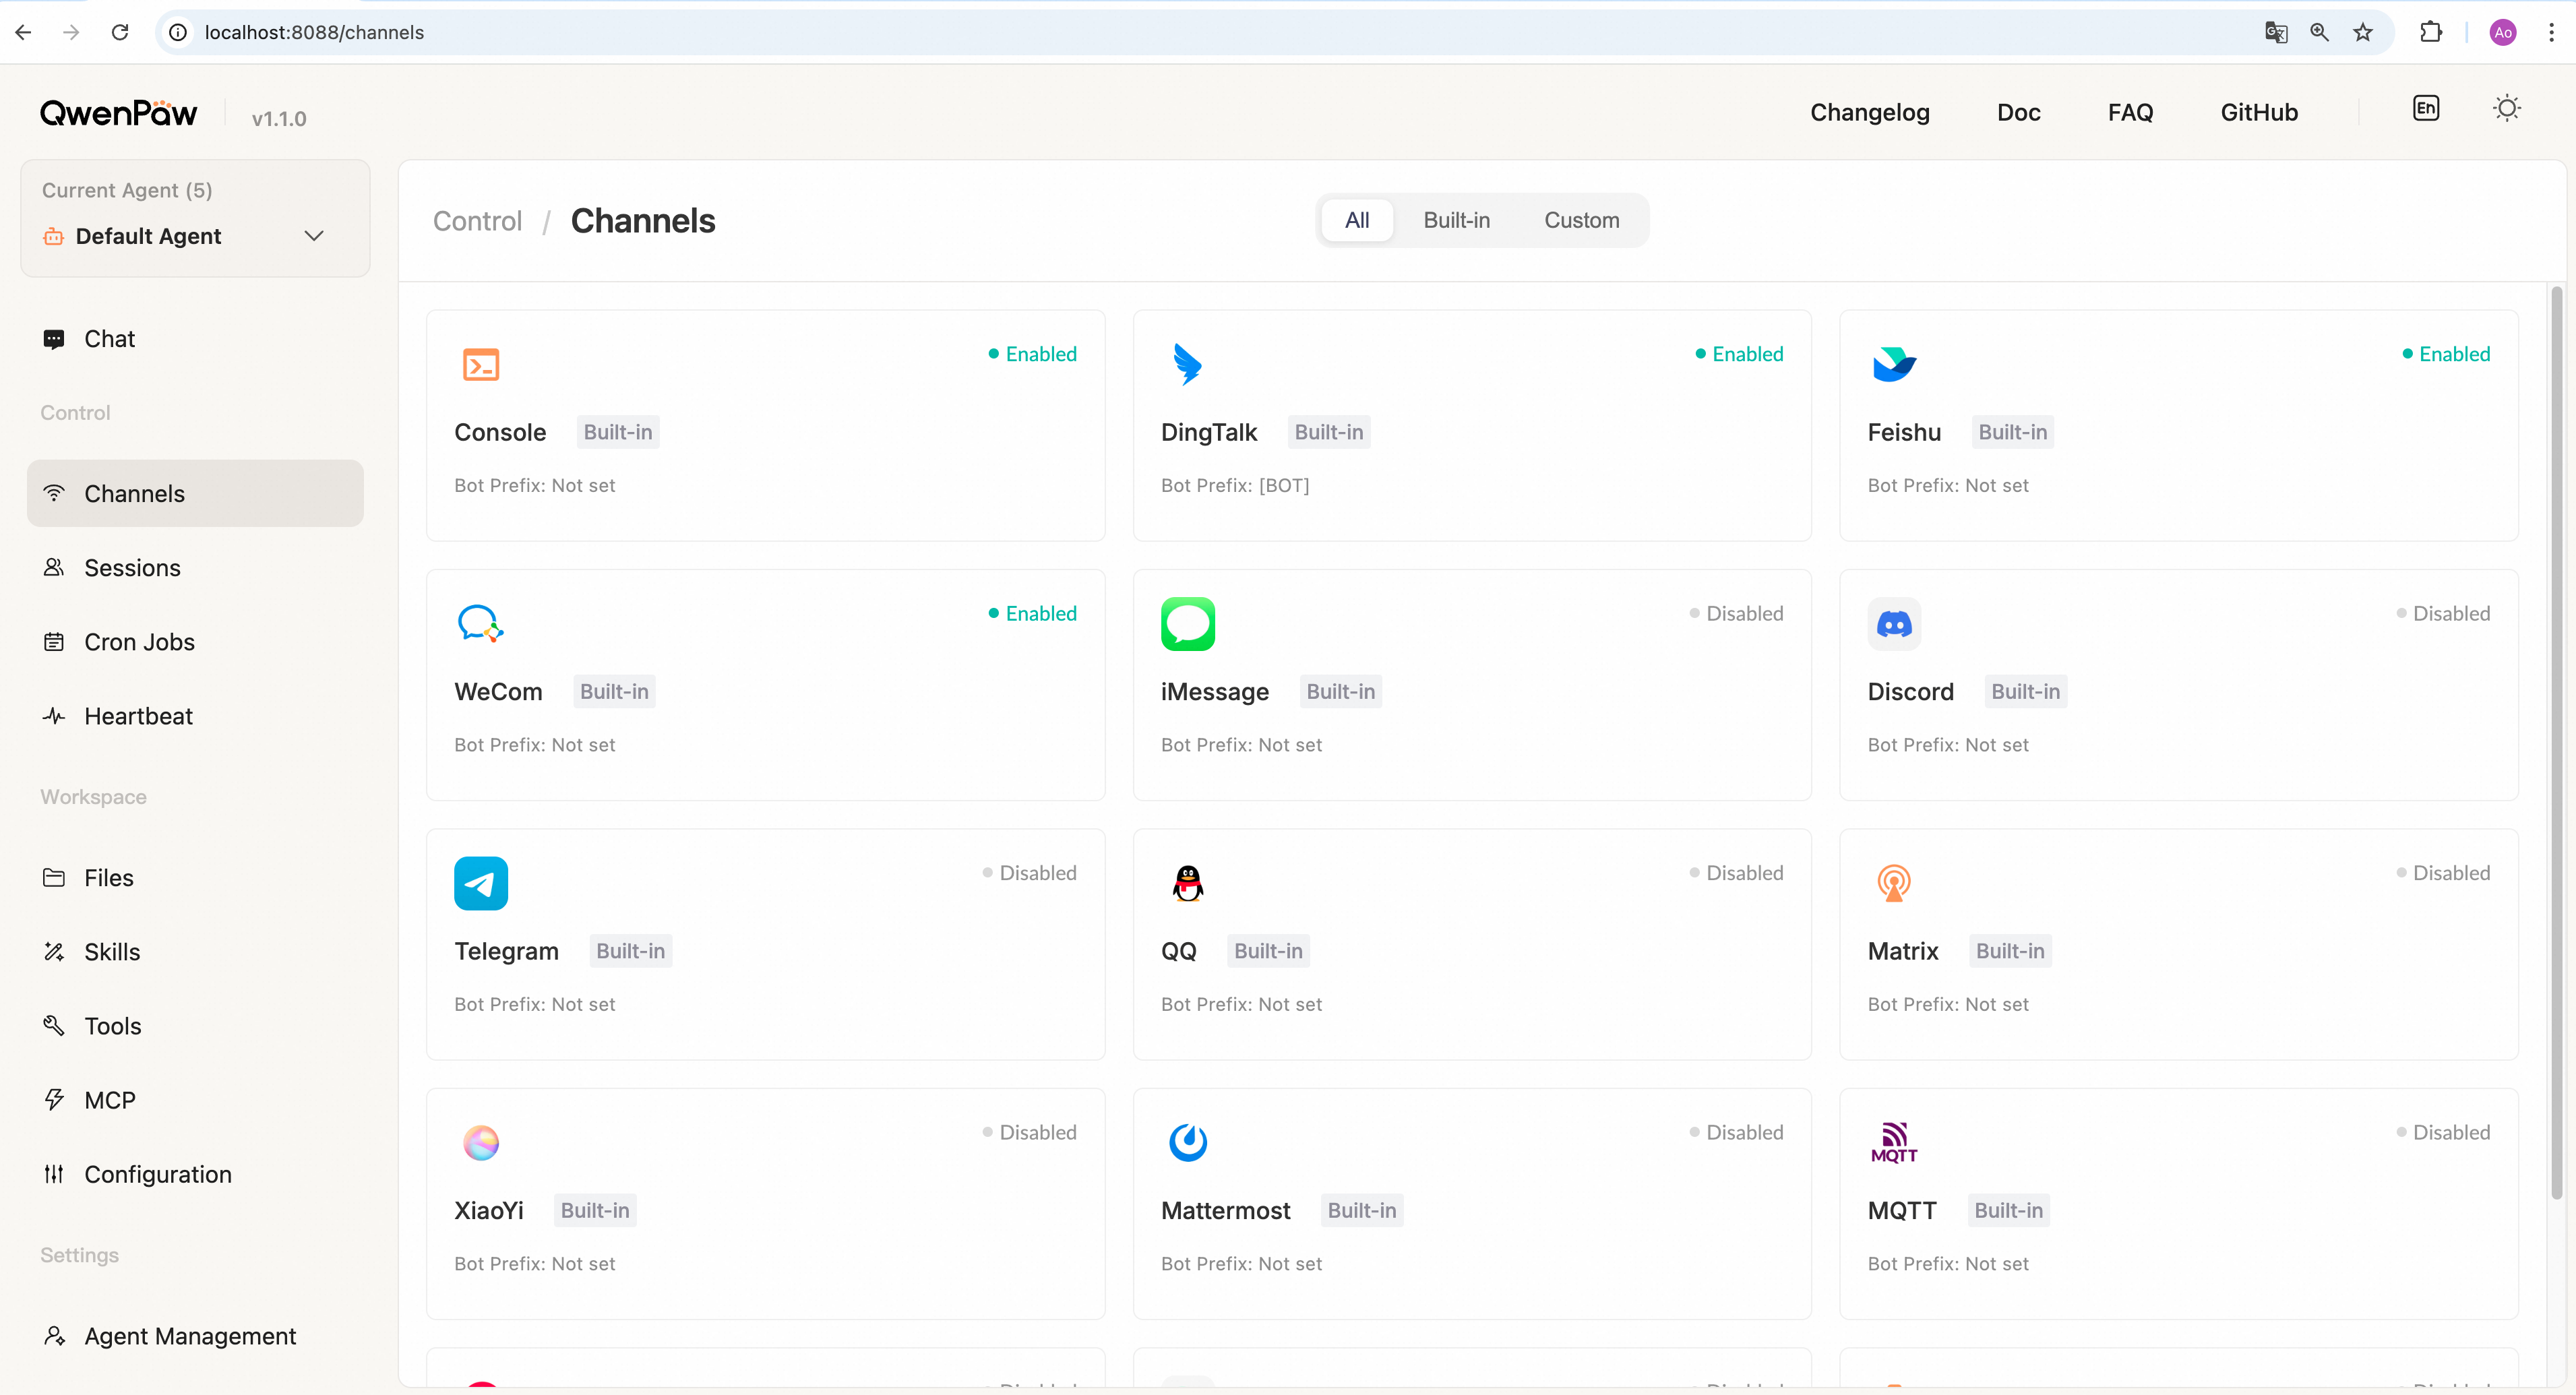2576x1395 pixels.
Task: Click the Feishu channel name
Action: (x=1904, y=432)
